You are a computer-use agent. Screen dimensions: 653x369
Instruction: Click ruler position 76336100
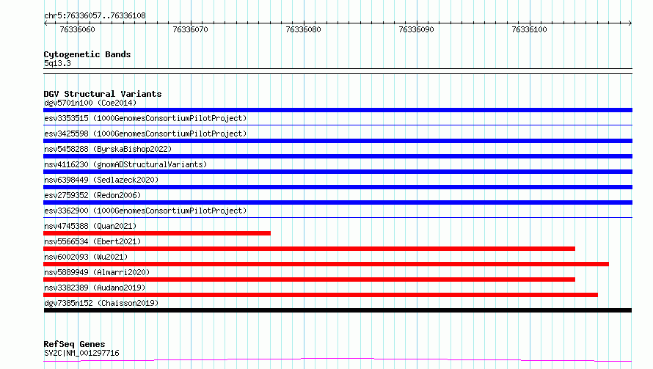(x=529, y=29)
